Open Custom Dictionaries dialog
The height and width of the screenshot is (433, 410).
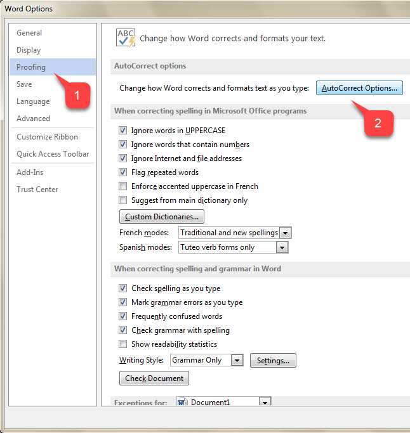(162, 217)
